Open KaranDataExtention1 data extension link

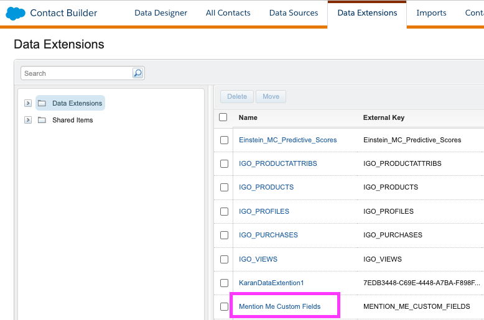[x=271, y=283]
